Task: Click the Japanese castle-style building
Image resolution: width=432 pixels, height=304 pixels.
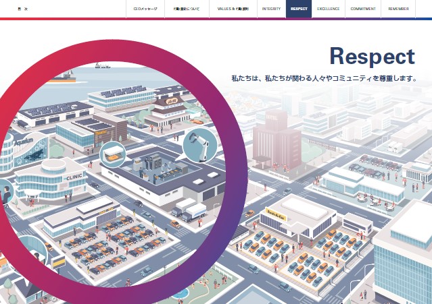Action: [x=168, y=108]
